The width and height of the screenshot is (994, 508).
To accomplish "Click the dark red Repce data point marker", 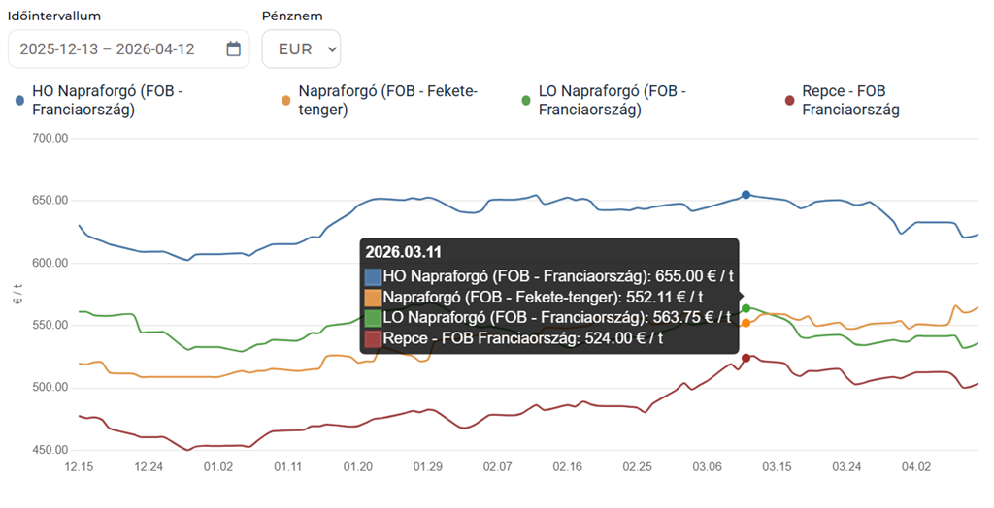I will [745, 358].
